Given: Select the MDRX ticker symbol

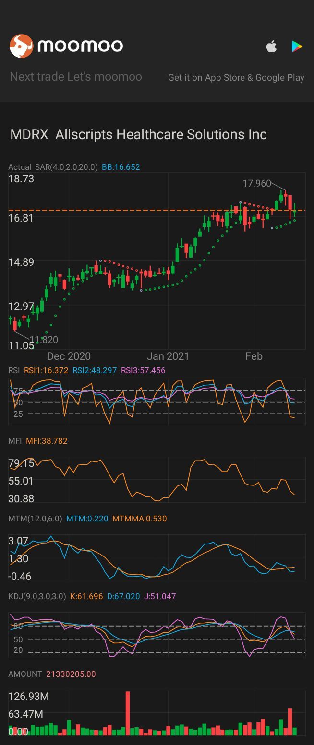Looking at the screenshot, I should tap(29, 134).
